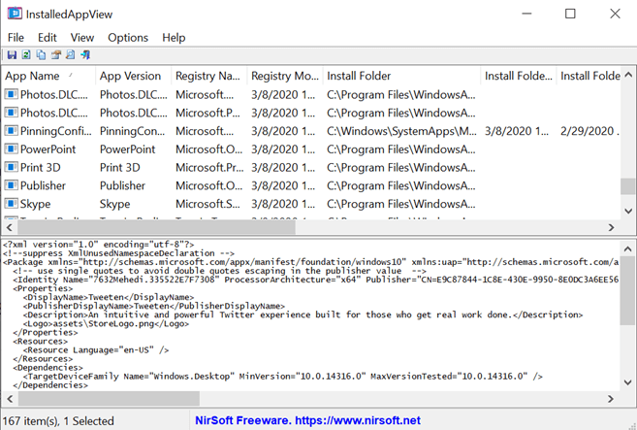Open the View menu

point(82,38)
